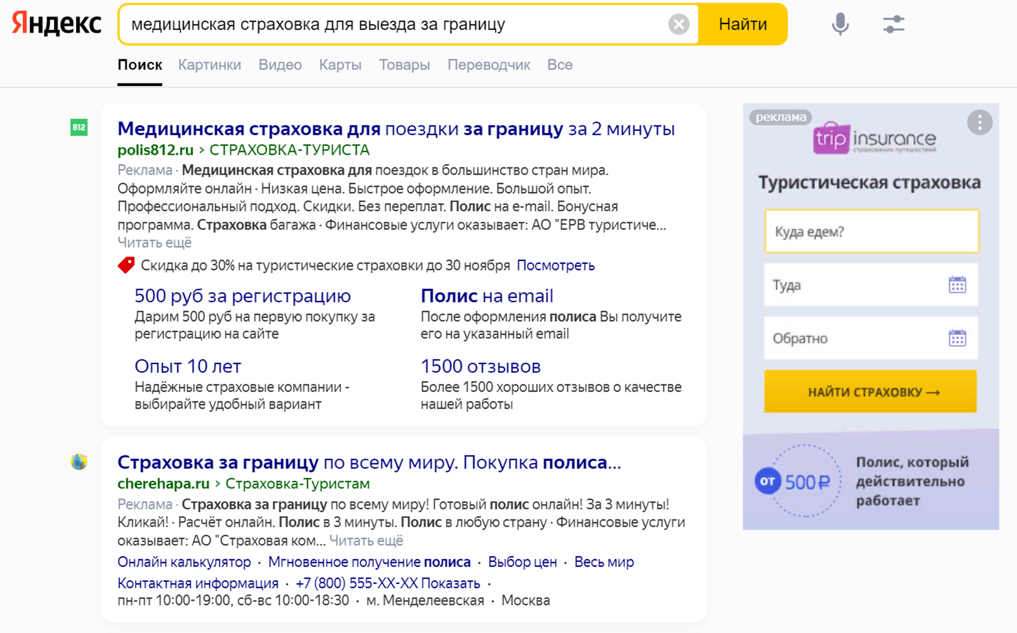Open the Обратно date calendar icon
Viewport: 1017px width, 633px height.
(x=957, y=338)
